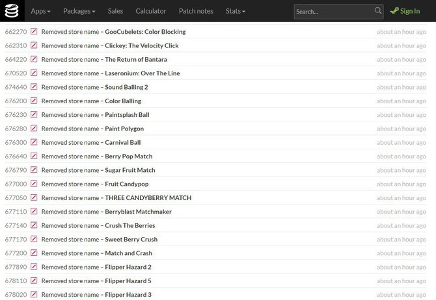Click edit icon for Laseronium: Over The Line
This screenshot has height=300, width=436.
click(34, 73)
